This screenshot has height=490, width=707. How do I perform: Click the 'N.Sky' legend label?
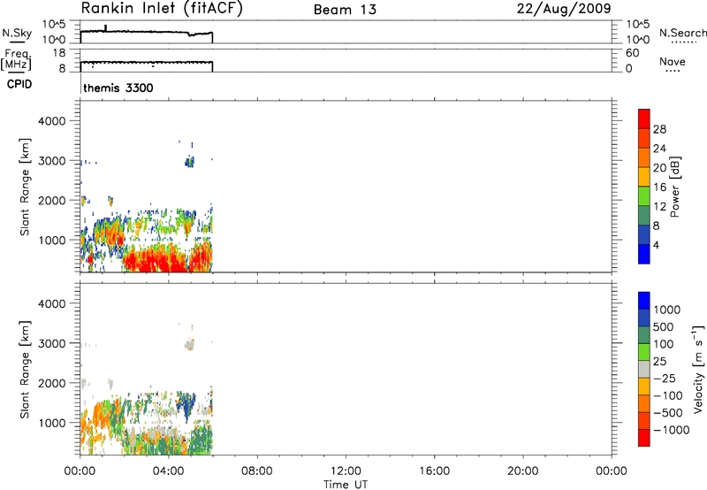coord(17,33)
